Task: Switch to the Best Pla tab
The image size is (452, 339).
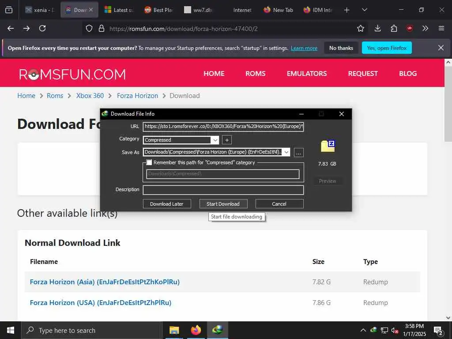Action: (x=159, y=10)
